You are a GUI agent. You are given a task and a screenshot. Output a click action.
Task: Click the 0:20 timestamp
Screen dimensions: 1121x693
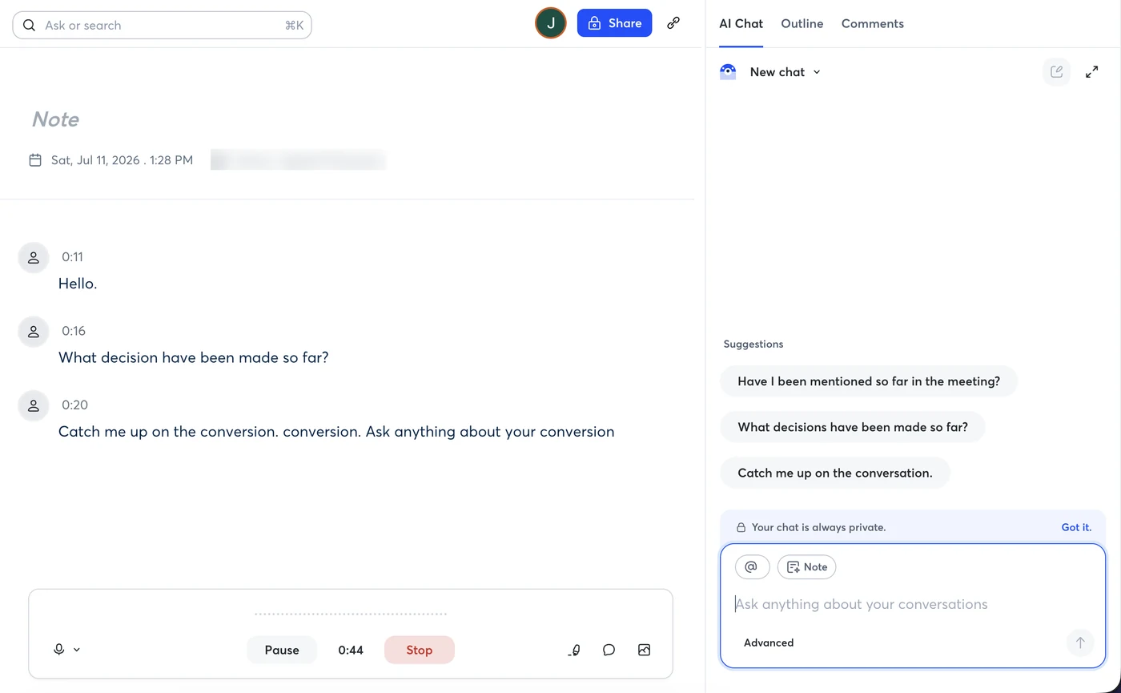[74, 405]
